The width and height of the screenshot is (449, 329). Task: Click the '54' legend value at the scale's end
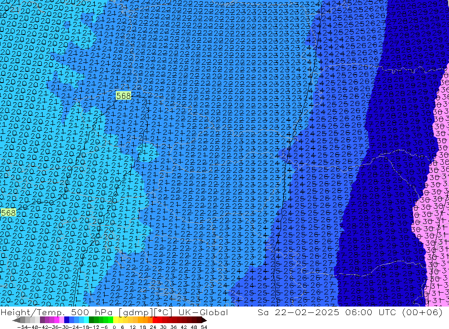pyautogui.click(x=204, y=327)
